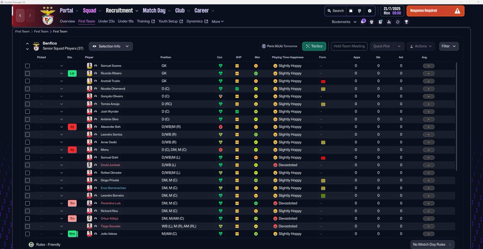
Task: Open the settings gear icon
Action: pos(370,11)
